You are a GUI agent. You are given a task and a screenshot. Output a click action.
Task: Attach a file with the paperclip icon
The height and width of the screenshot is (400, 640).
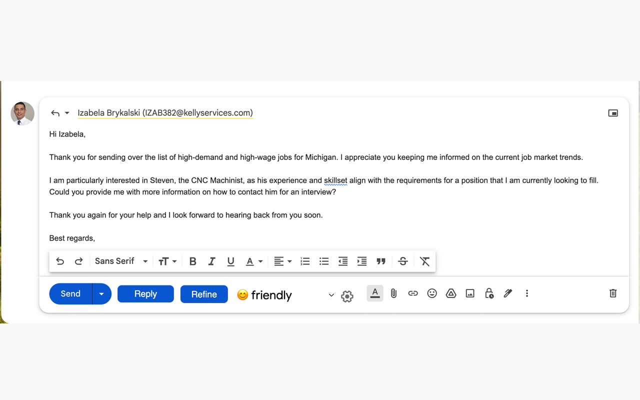pos(393,293)
